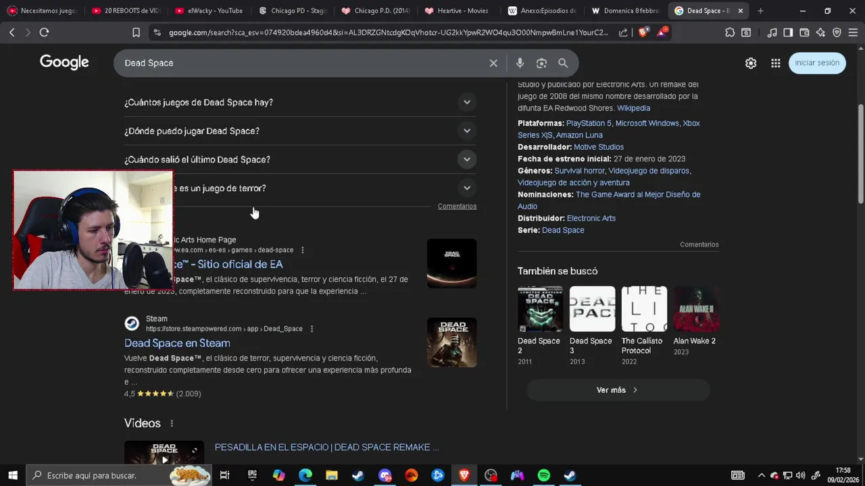Screen dimensions: 865x486
Task: Open options dots for the Steam result
Action: (x=312, y=329)
